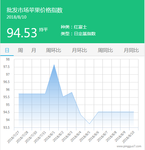Open the 月 monthly tab

coord(34,50)
